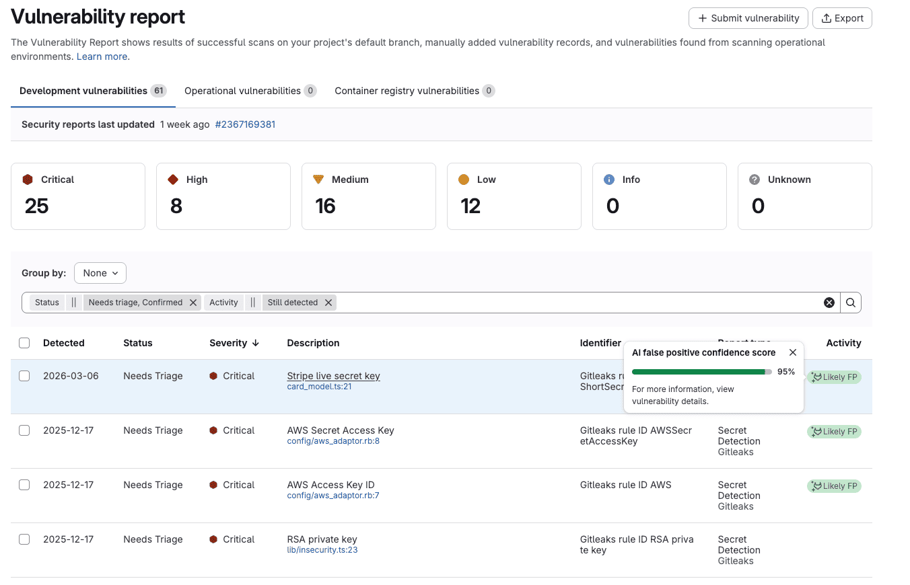Screen dimensions: 910x585
Task: Click the clear-filters x-circle icon
Action: click(829, 302)
